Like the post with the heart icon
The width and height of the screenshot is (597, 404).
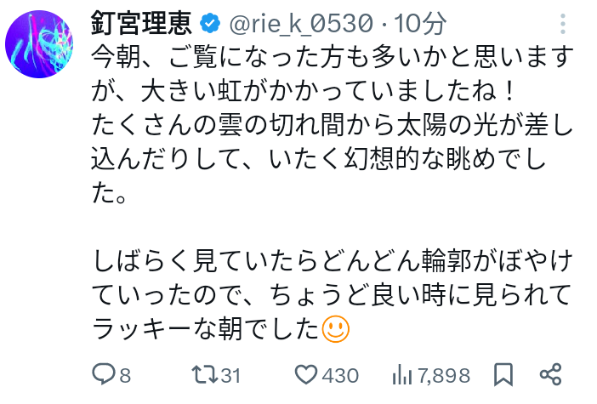click(x=304, y=374)
